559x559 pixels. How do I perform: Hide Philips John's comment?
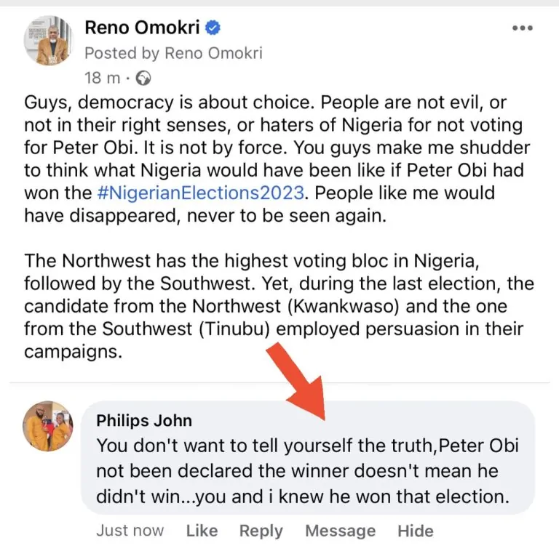[x=416, y=531]
